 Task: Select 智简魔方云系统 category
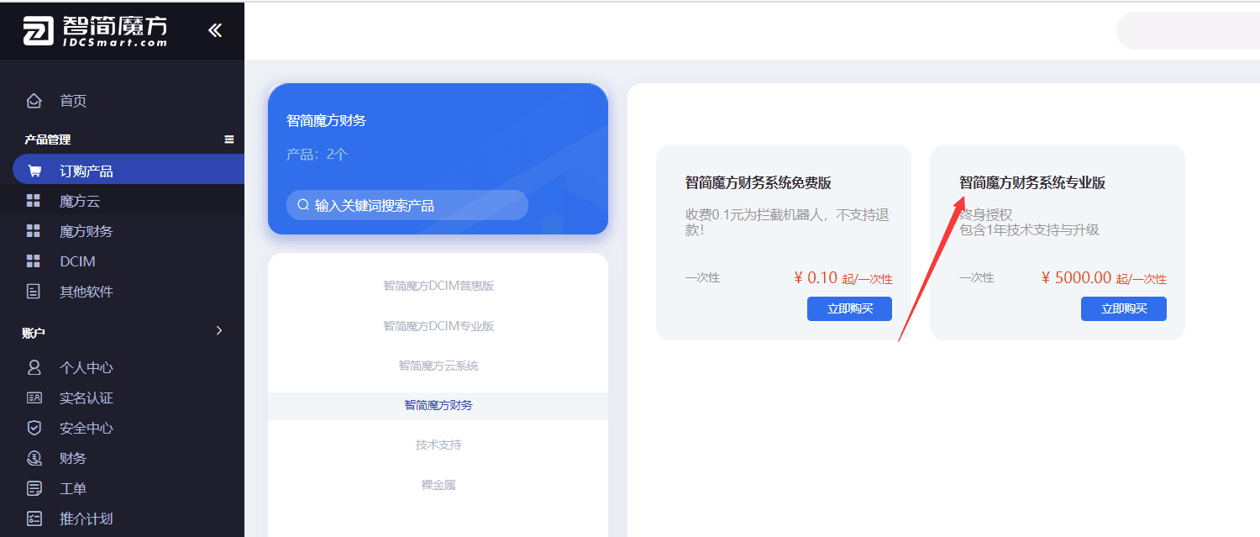point(438,366)
